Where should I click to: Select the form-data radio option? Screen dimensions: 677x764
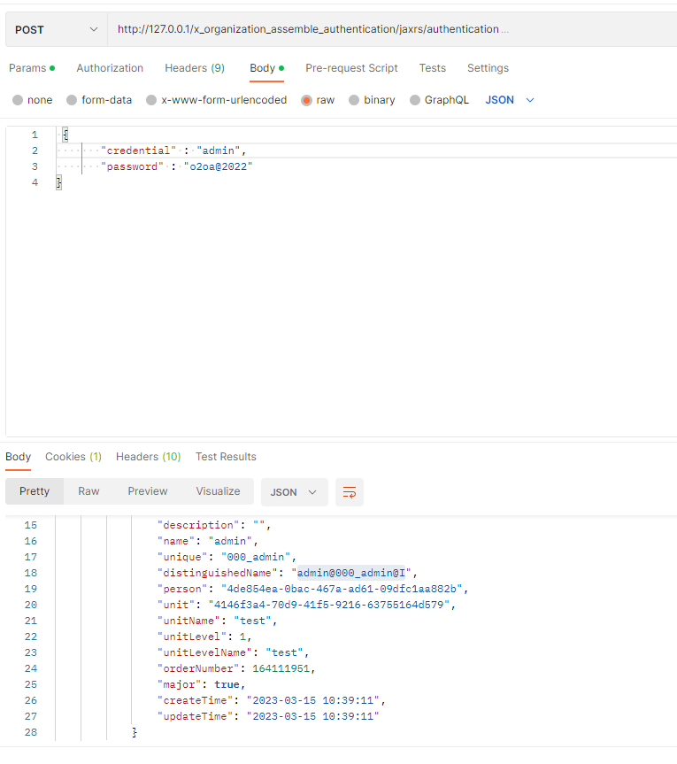(73, 100)
